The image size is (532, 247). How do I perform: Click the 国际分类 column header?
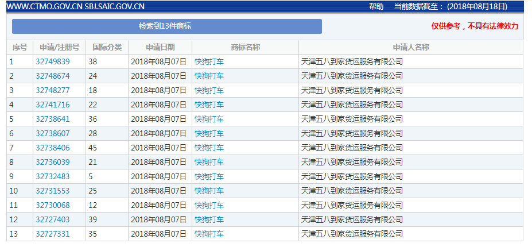[107, 47]
